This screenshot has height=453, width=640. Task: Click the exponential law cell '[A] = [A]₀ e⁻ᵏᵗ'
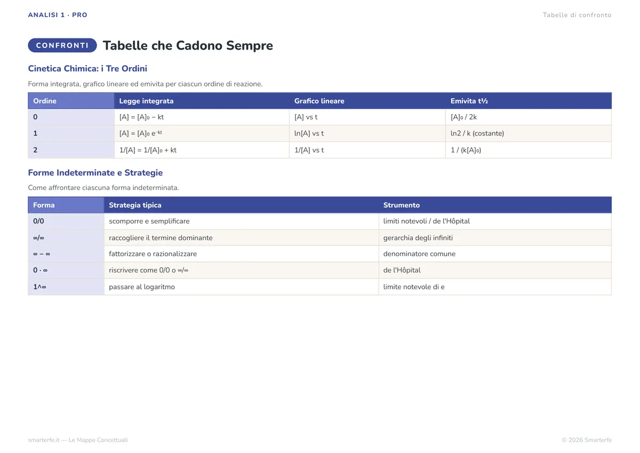pyautogui.click(x=202, y=133)
